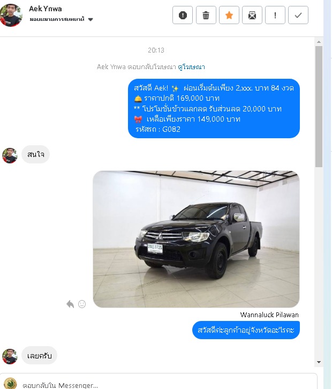Flag conversation with the exclamation mark button
The image size is (332, 389).
coord(275,16)
